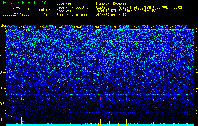Click the 1253 time marker
Screen dimensions: 198x126
click(59, 27)
